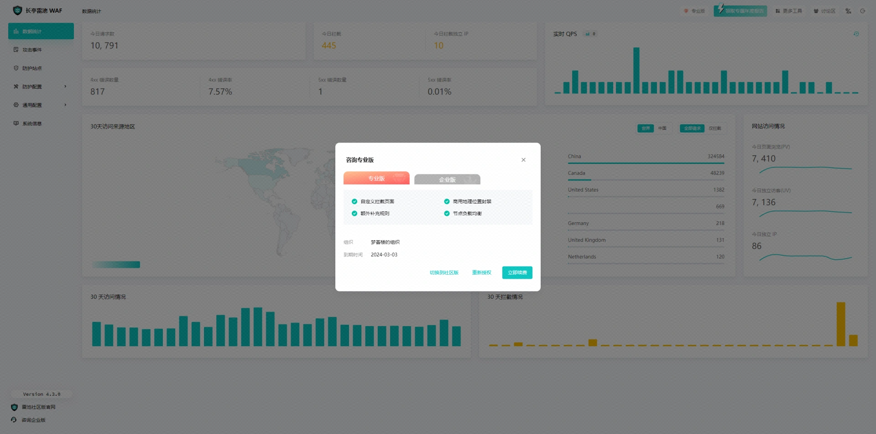Click the United Kingdom region row
The height and width of the screenshot is (434, 876).
coord(646,241)
